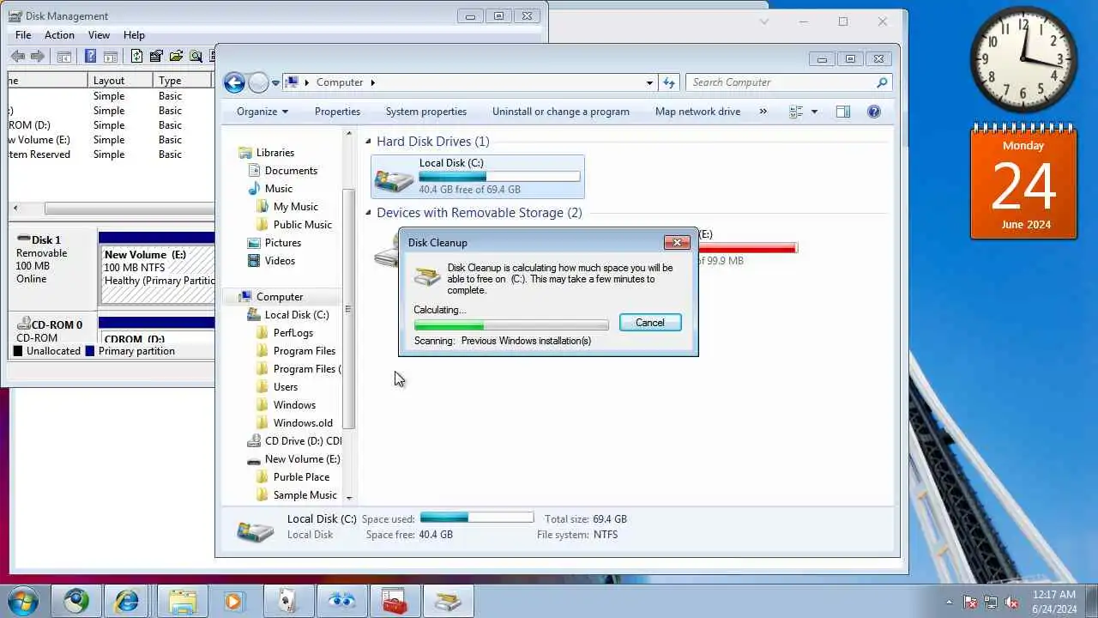
Task: Click network icon in system tray
Action: [991, 602]
